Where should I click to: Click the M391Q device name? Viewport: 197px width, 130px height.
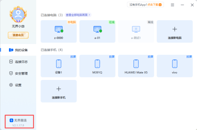(97, 72)
